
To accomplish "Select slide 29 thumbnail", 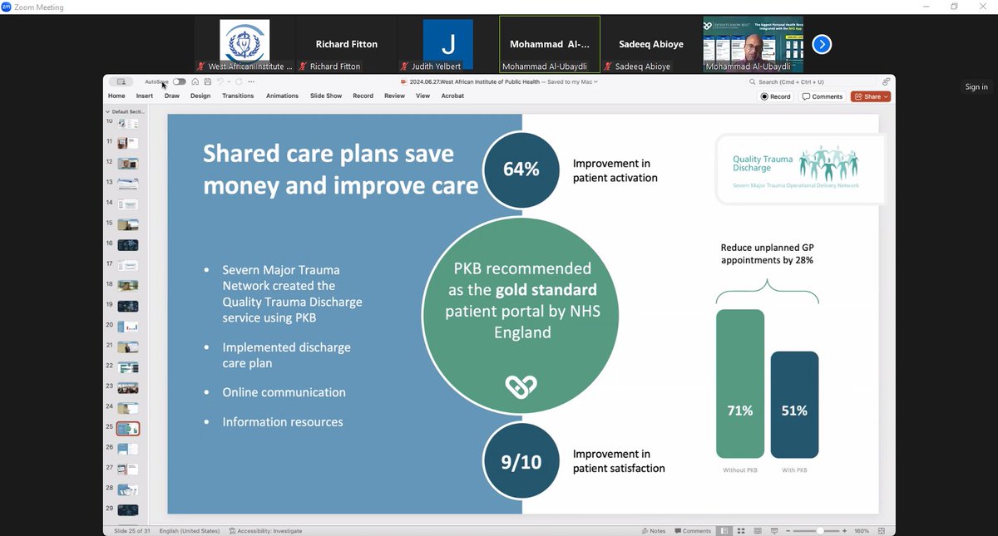I will pos(128,510).
